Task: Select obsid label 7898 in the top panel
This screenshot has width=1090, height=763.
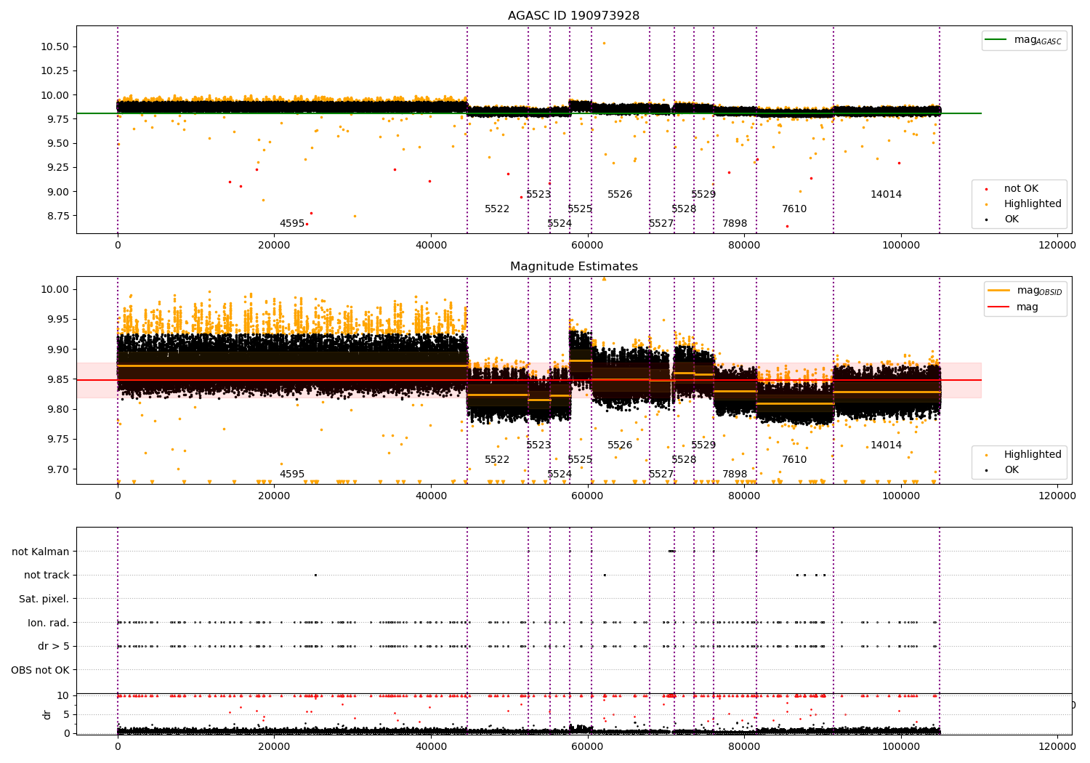Action: click(735, 223)
